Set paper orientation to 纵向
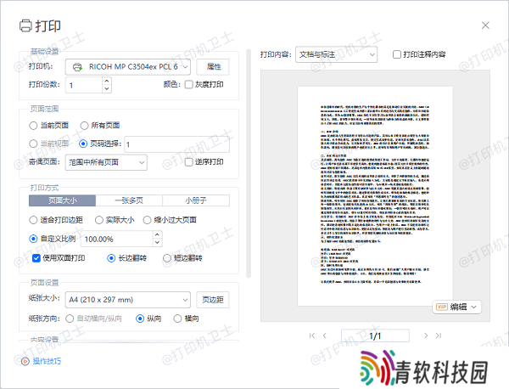Viewport: 509px width, 389px height. pos(140,319)
